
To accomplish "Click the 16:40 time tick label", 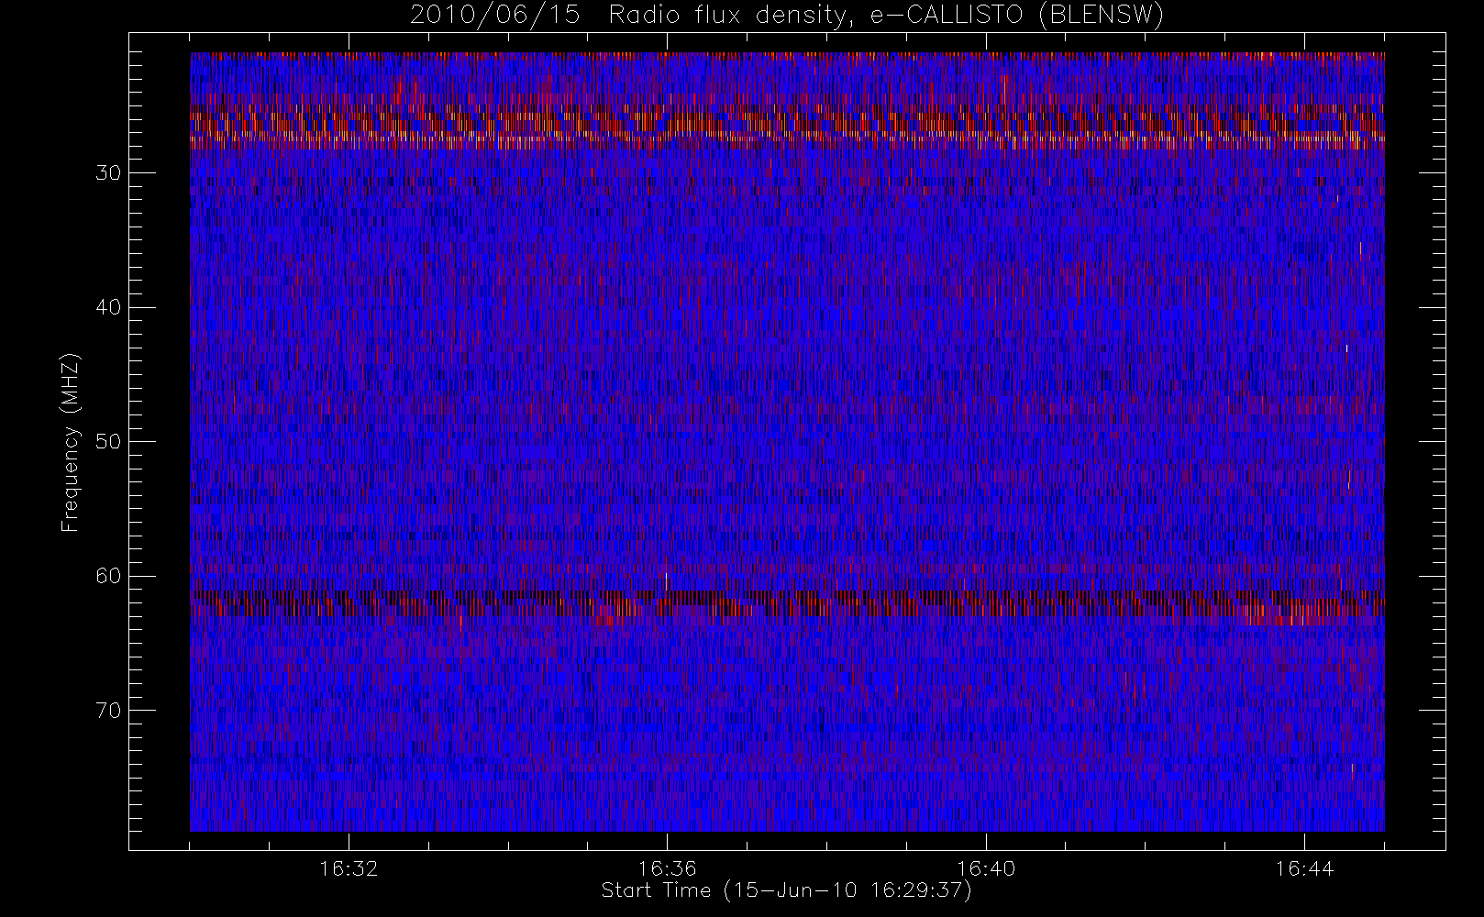I will 986,868.
